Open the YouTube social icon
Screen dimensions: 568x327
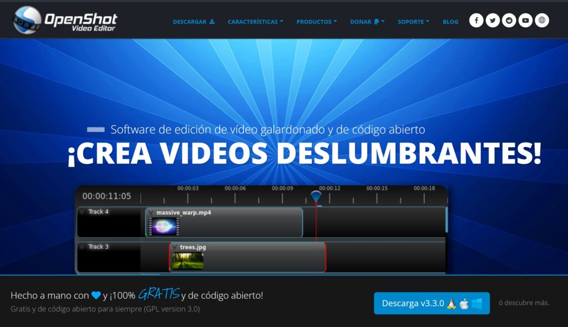(525, 21)
